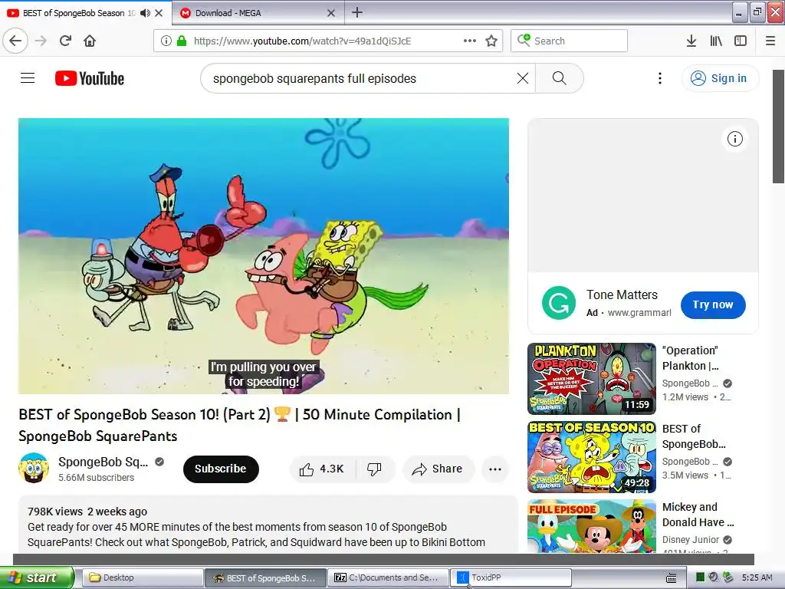Close the BEST of SpongeBob tab
785x589 pixels.
click(159, 13)
